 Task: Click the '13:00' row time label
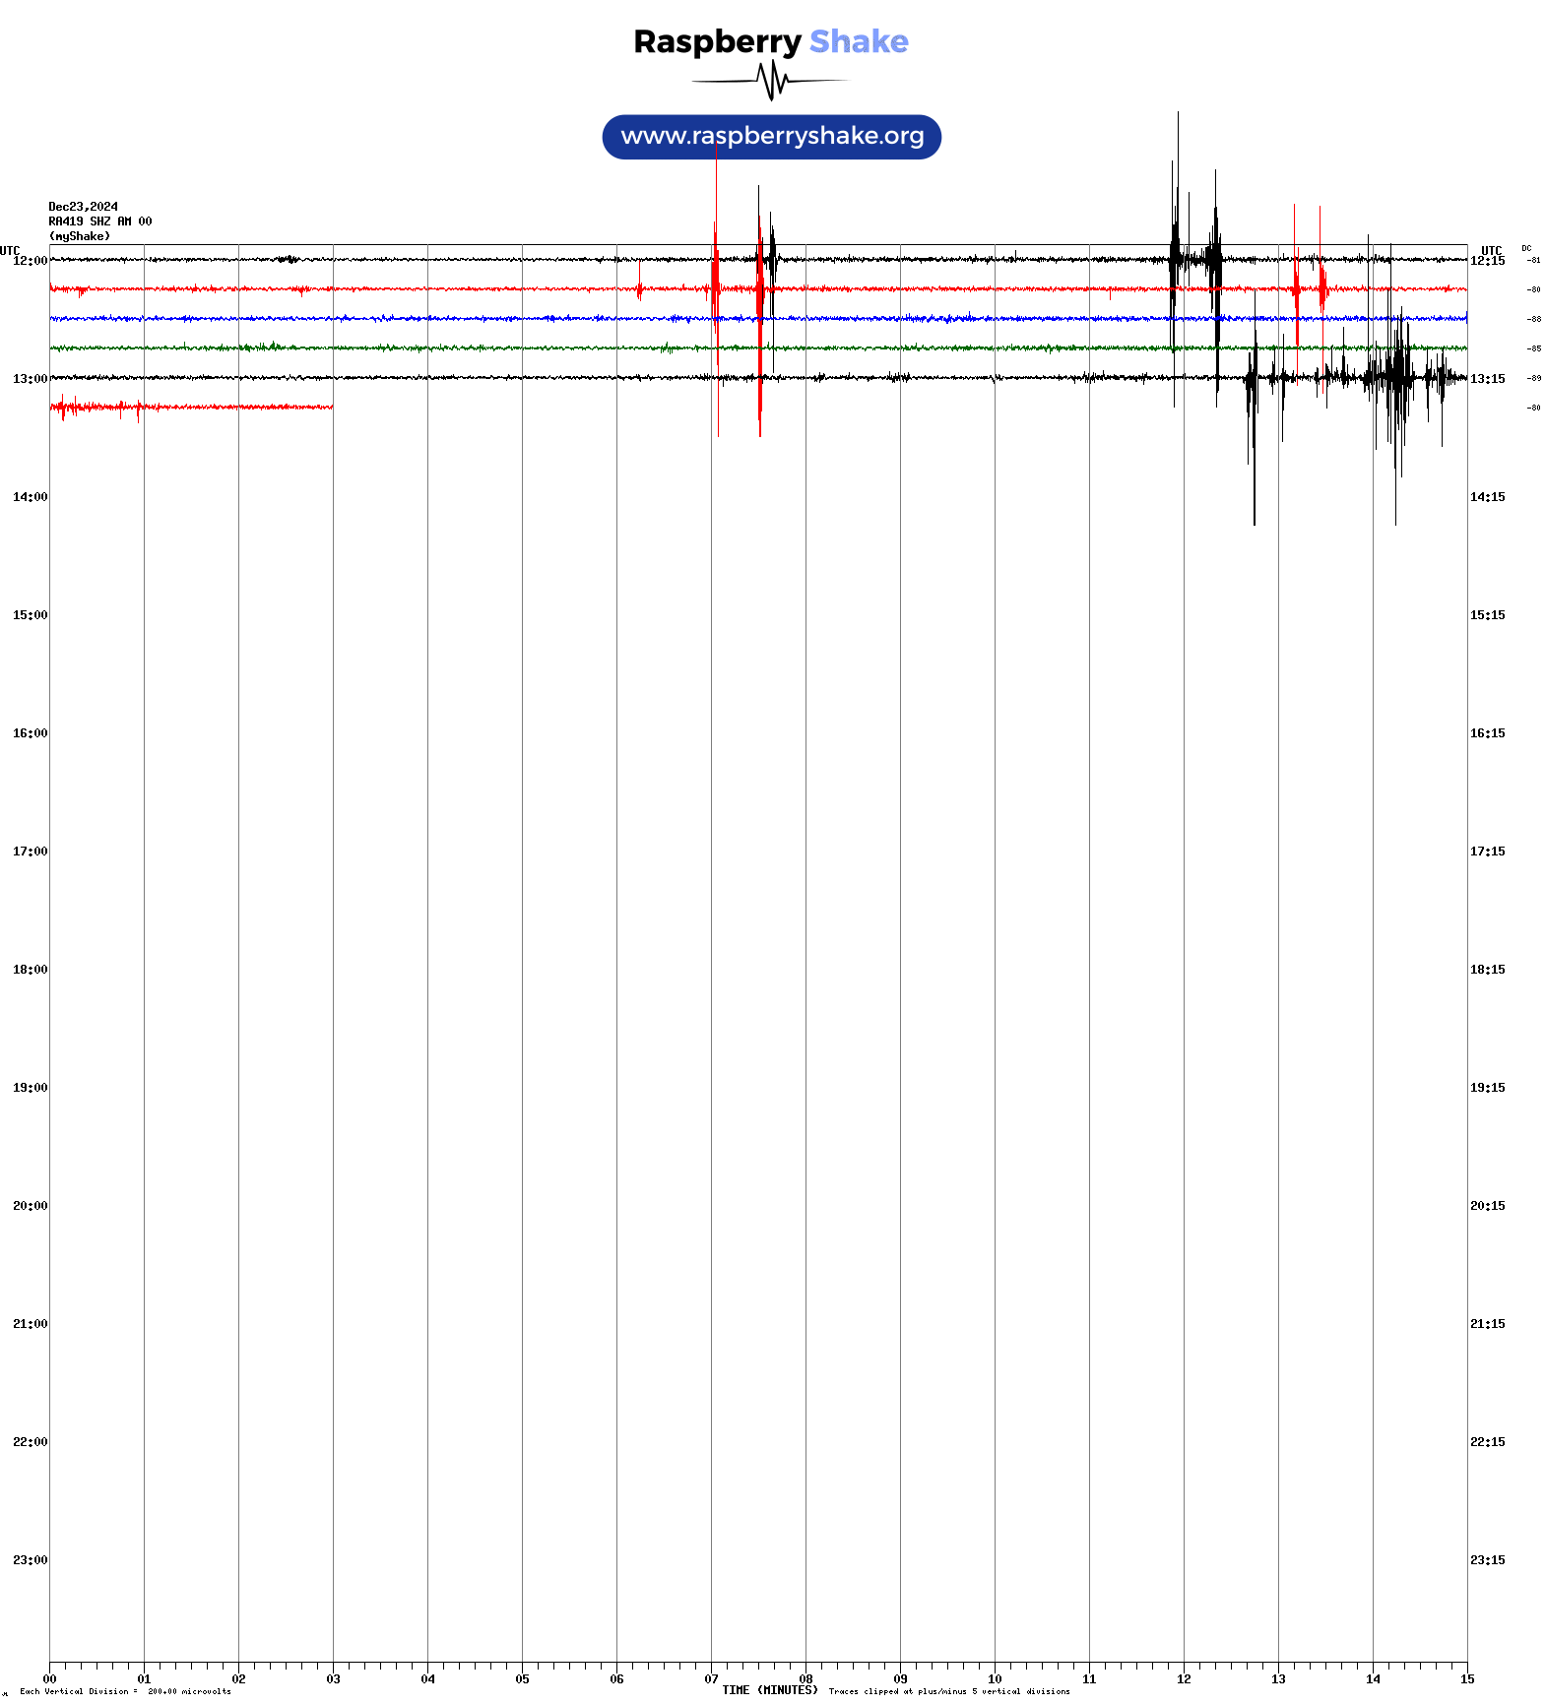[31, 379]
